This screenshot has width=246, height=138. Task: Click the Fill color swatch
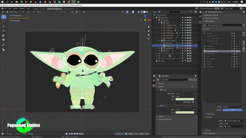coord(185,112)
